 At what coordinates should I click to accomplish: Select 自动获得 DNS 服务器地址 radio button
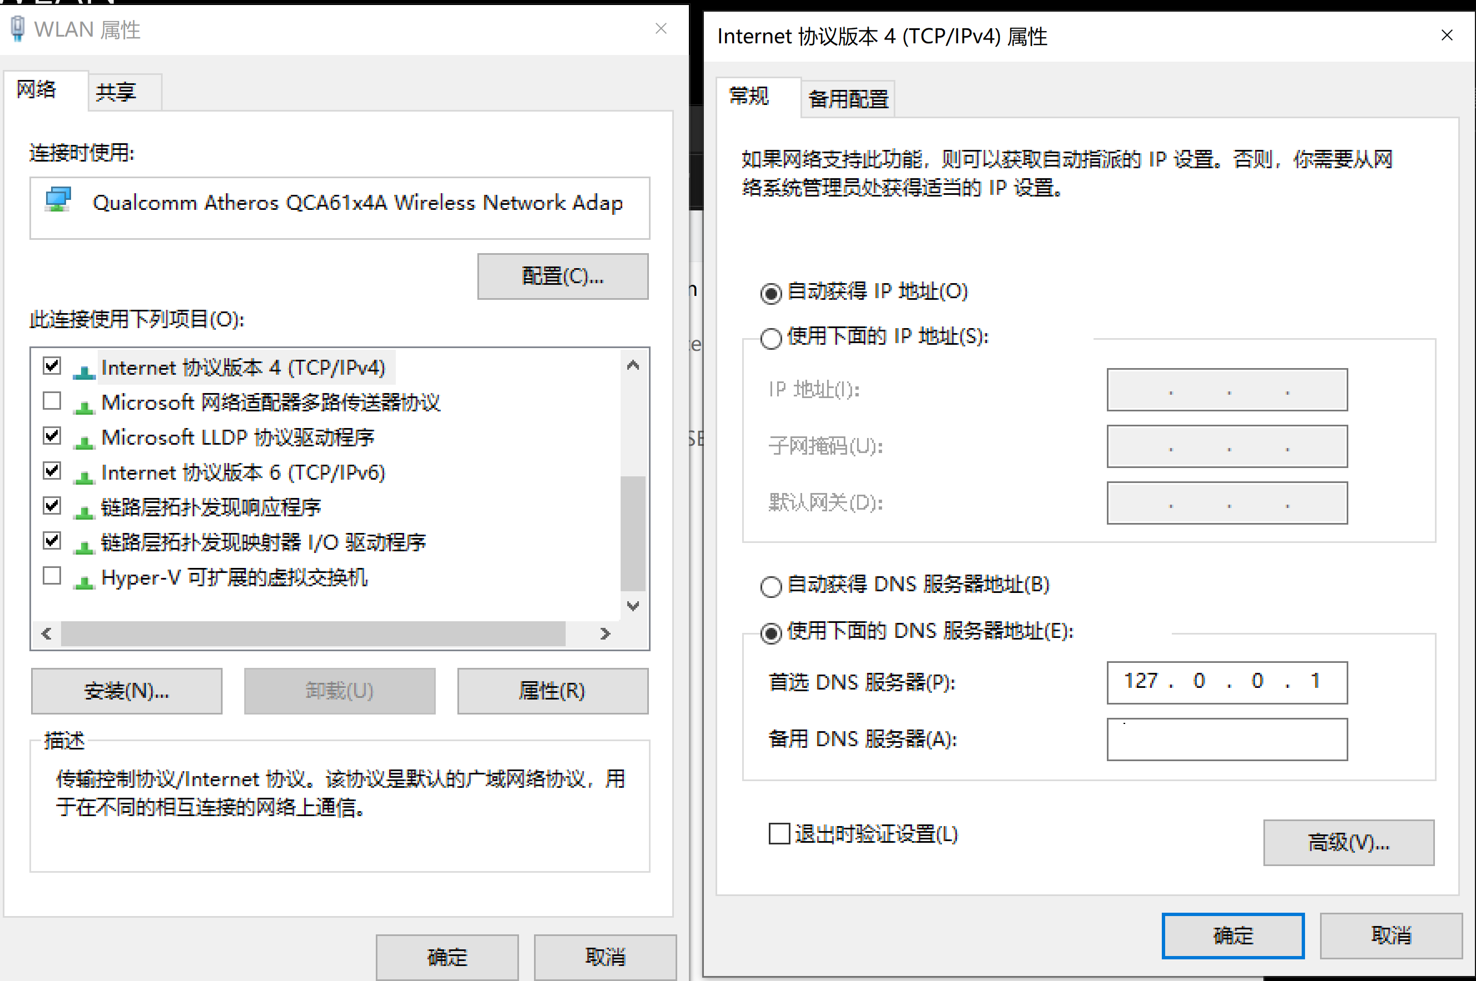(770, 586)
